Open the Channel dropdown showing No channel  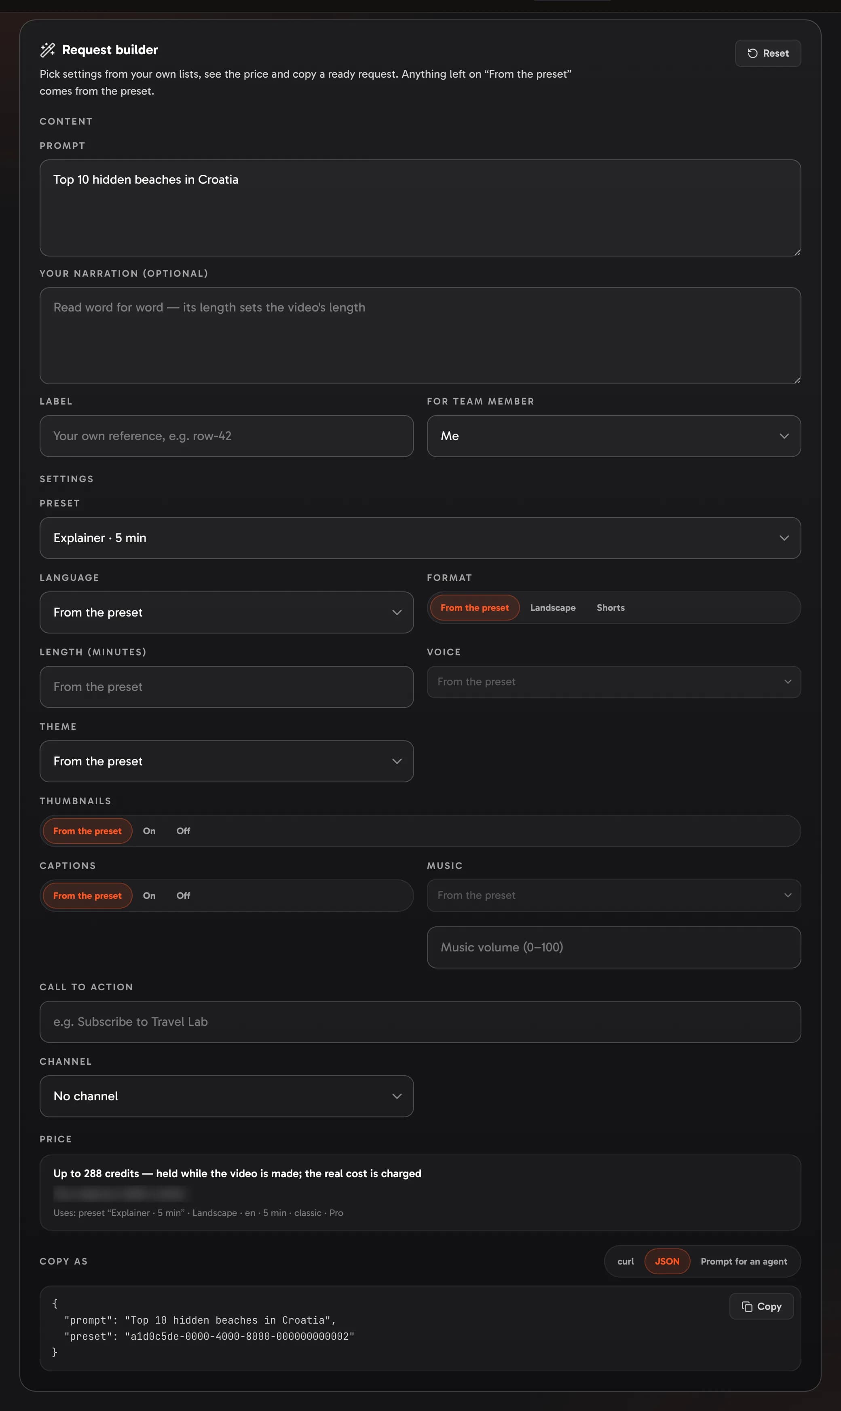point(226,1096)
